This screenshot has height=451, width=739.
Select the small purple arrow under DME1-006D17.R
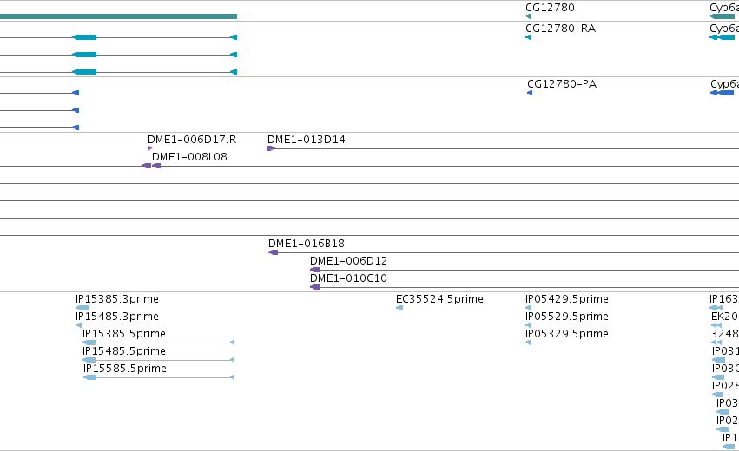coord(150,148)
